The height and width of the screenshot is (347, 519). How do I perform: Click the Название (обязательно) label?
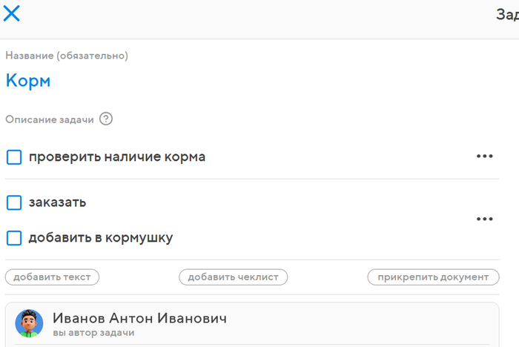click(67, 56)
